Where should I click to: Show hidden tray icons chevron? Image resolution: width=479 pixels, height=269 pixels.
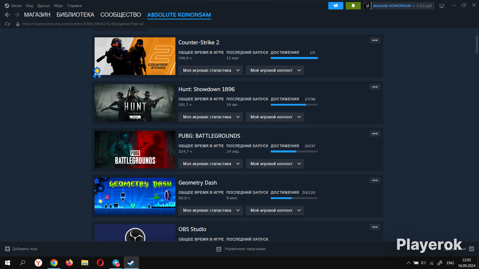(408, 263)
